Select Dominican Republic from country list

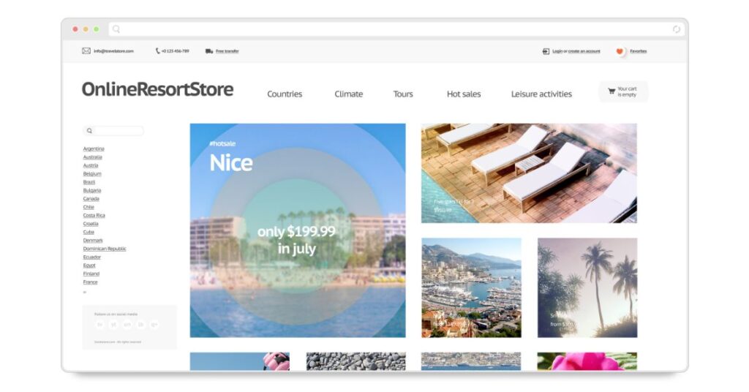pyautogui.click(x=105, y=249)
